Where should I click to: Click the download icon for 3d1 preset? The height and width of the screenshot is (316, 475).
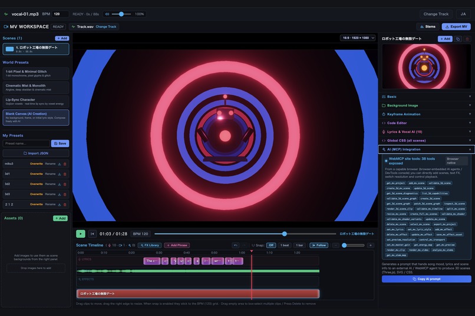tap(60, 174)
